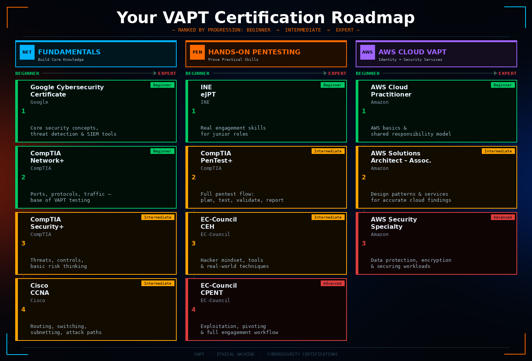Click the Advanced tag on the AWS Security Specialty card
The image size is (532, 361).
[x=502, y=217]
